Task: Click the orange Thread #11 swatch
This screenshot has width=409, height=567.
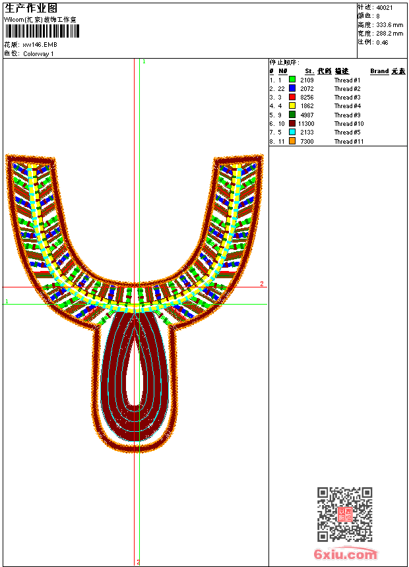Action: [x=292, y=142]
